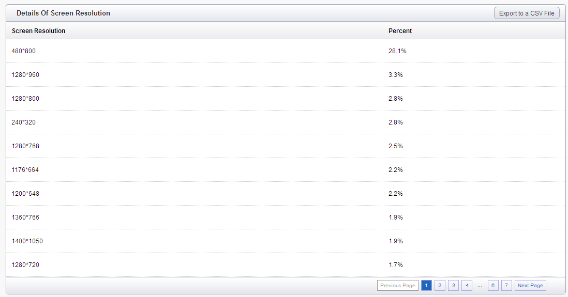Viewport: 568px width, 297px height.
Task: Click the 28.1% percent value
Action: coord(397,51)
